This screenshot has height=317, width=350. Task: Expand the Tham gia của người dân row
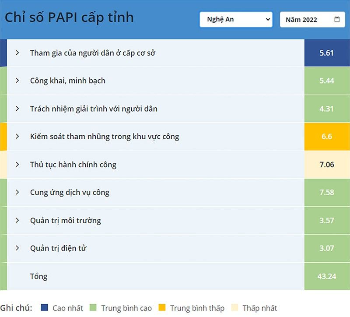(17, 53)
